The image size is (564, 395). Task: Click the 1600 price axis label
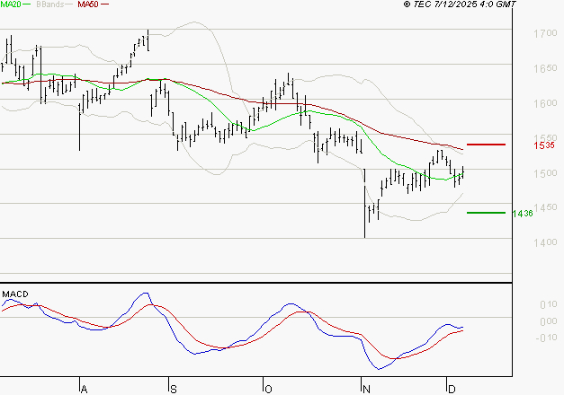[545, 103]
